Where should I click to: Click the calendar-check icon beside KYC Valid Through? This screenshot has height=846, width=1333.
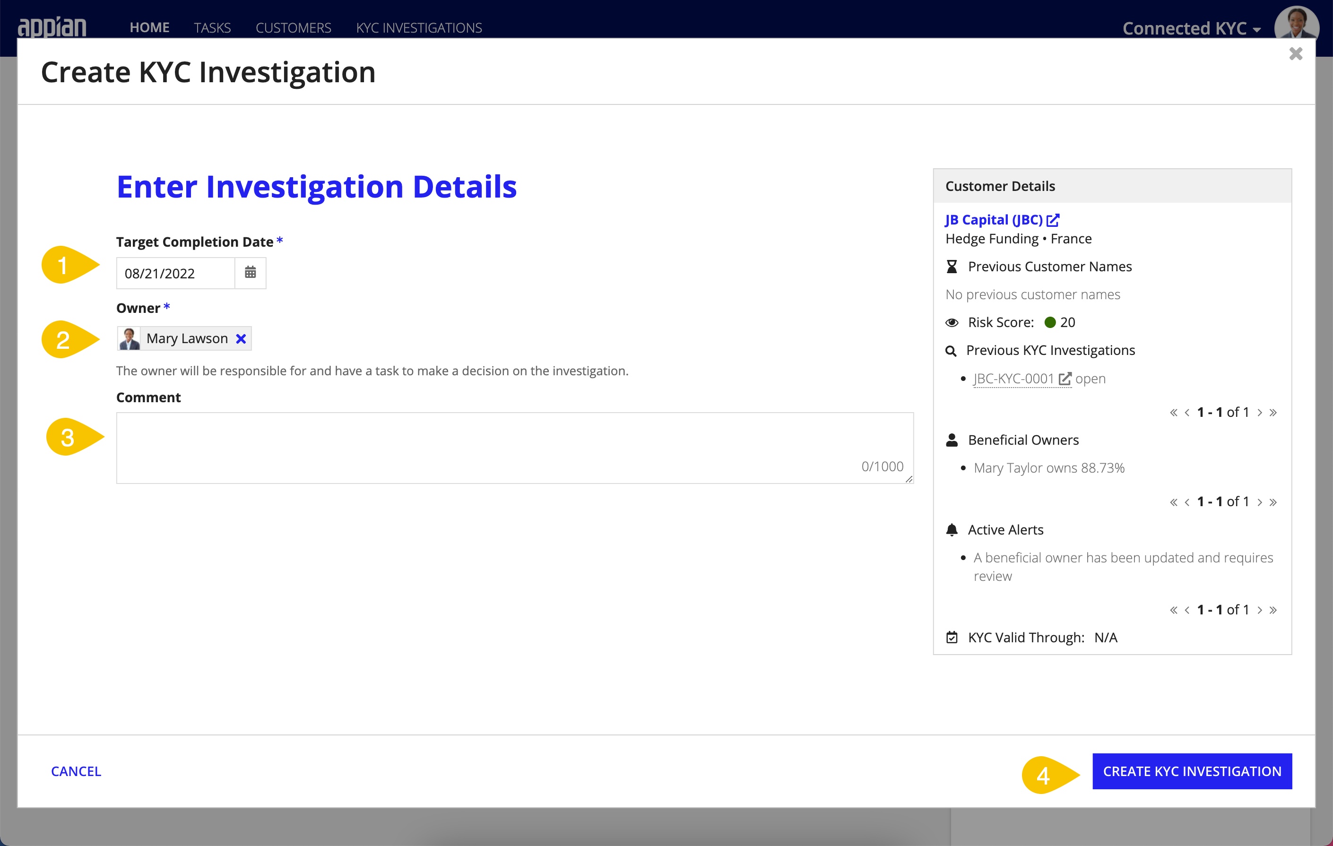click(952, 638)
